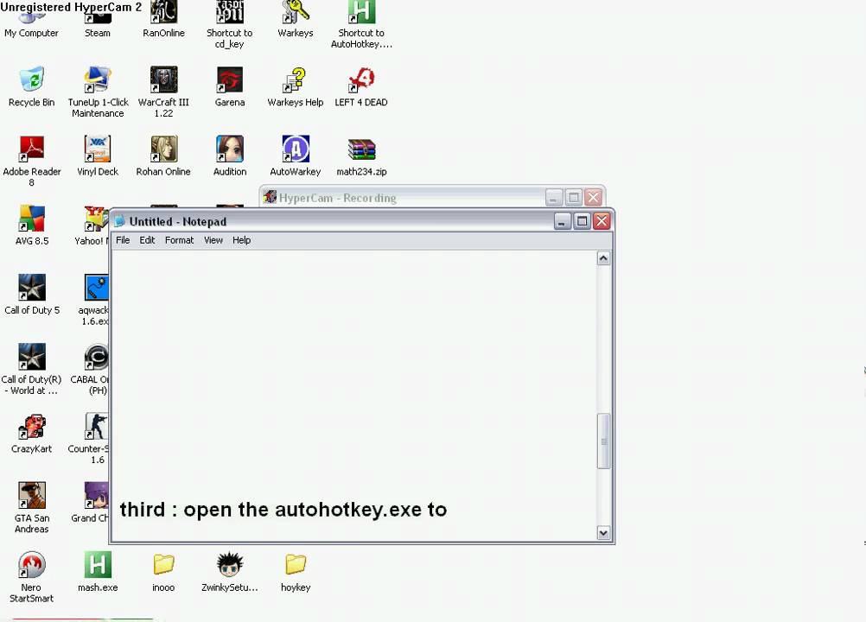
Task: Select the Shortcut to cd_key icon
Action: [229, 25]
